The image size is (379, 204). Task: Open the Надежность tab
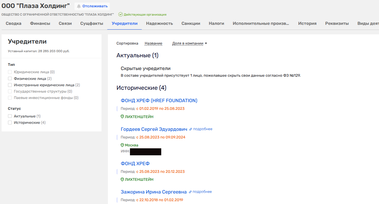(159, 23)
